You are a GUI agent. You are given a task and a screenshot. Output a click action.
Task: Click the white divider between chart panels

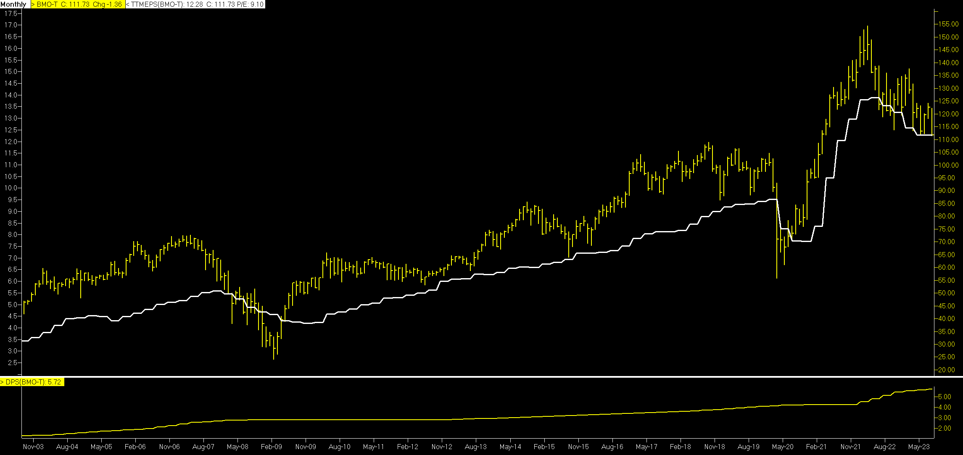click(481, 377)
